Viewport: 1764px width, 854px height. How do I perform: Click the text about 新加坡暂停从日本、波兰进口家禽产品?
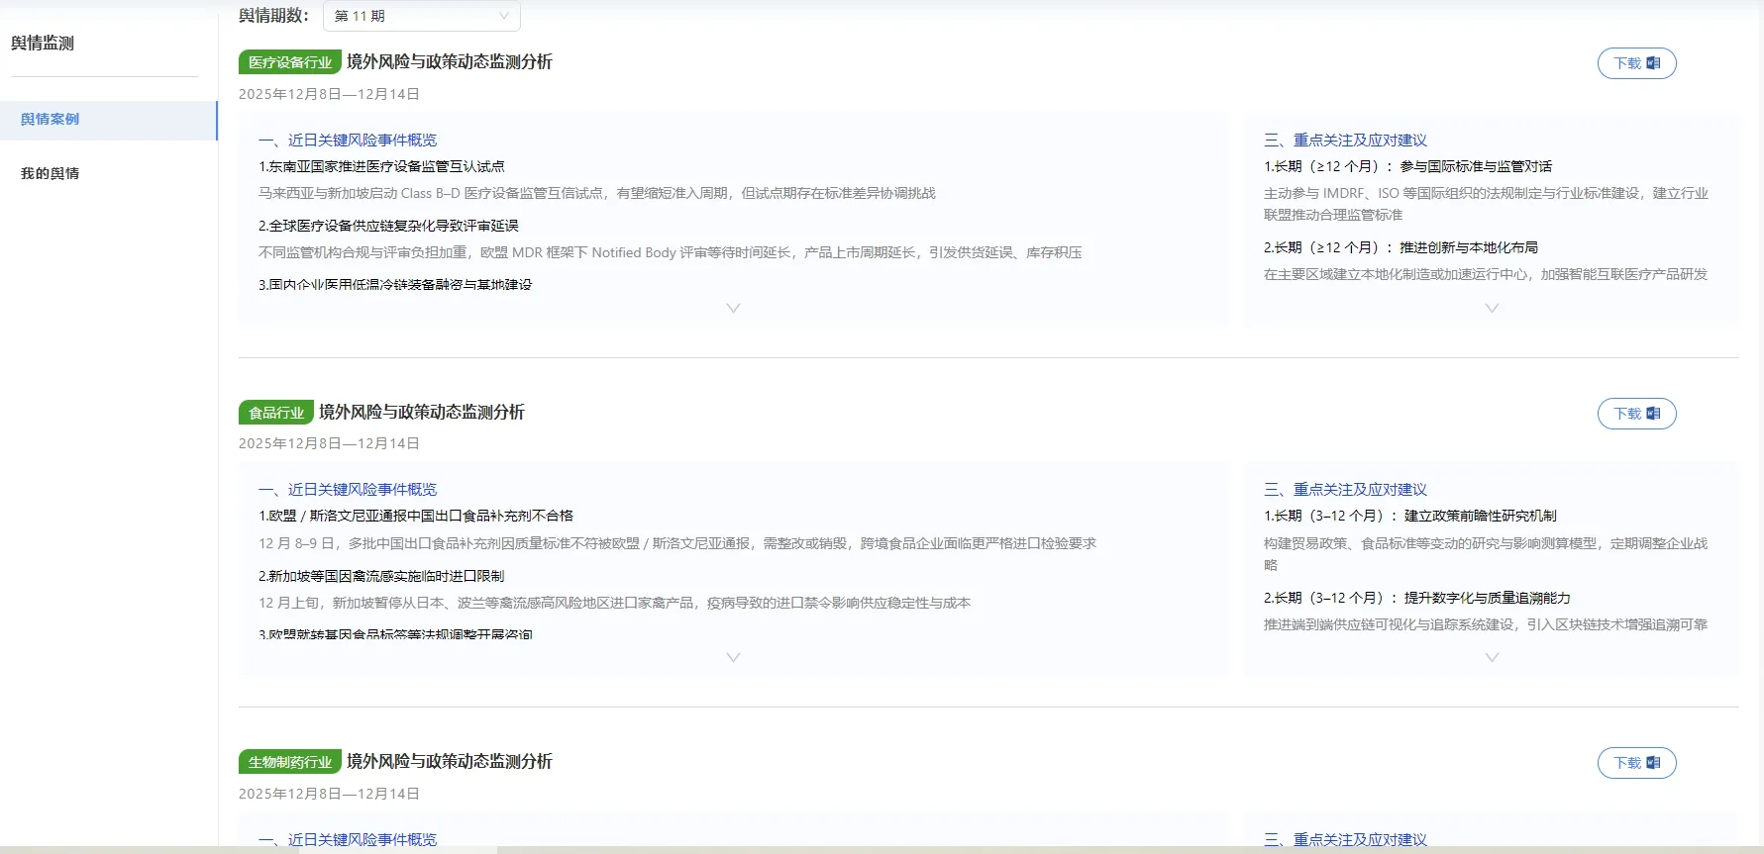point(615,603)
